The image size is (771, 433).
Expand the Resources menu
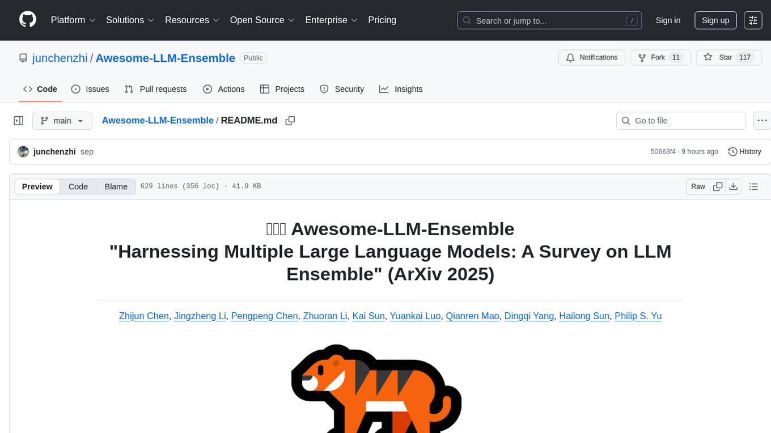click(x=192, y=20)
